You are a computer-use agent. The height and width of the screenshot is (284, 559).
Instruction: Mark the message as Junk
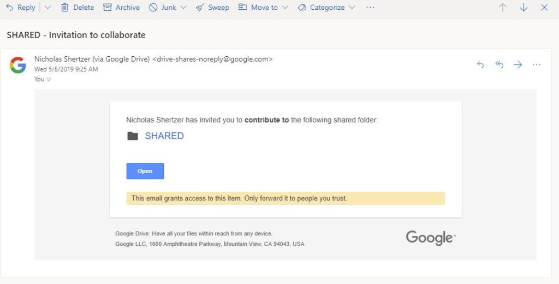pyautogui.click(x=163, y=8)
